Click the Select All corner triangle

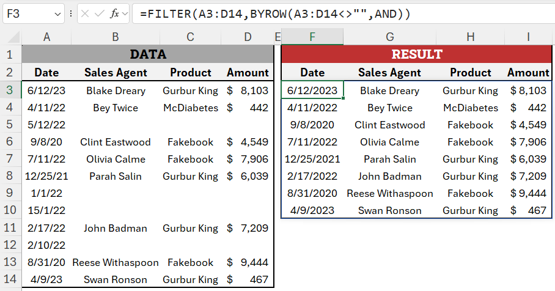click(13, 37)
